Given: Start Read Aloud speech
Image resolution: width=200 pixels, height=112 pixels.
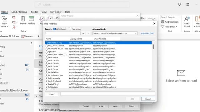Looking at the screenshot, I should [187, 22].
